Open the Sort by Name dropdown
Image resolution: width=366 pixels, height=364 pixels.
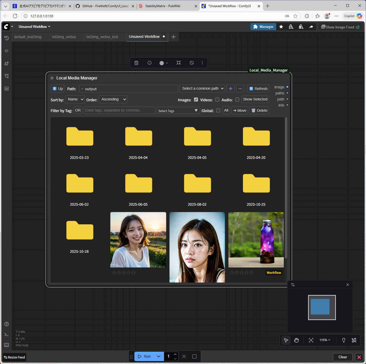(75, 99)
